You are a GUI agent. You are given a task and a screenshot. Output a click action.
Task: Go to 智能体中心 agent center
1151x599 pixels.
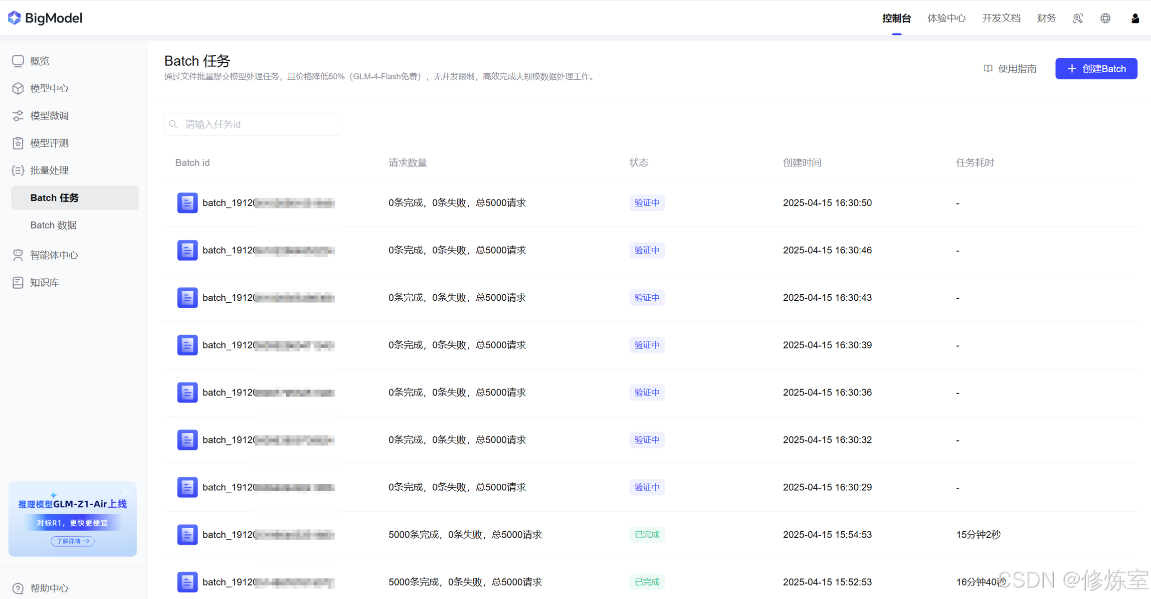(54, 255)
